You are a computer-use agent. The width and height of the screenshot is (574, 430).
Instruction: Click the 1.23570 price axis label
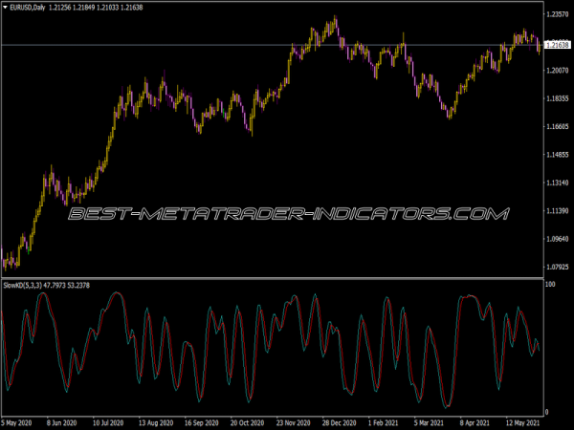pos(557,14)
